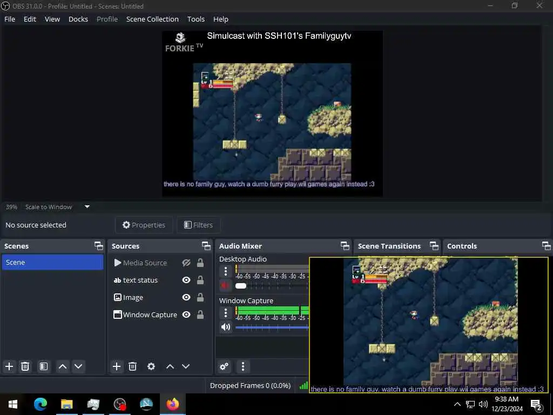Click the Dropped Frames status text
The height and width of the screenshot is (415, 553).
(x=250, y=385)
